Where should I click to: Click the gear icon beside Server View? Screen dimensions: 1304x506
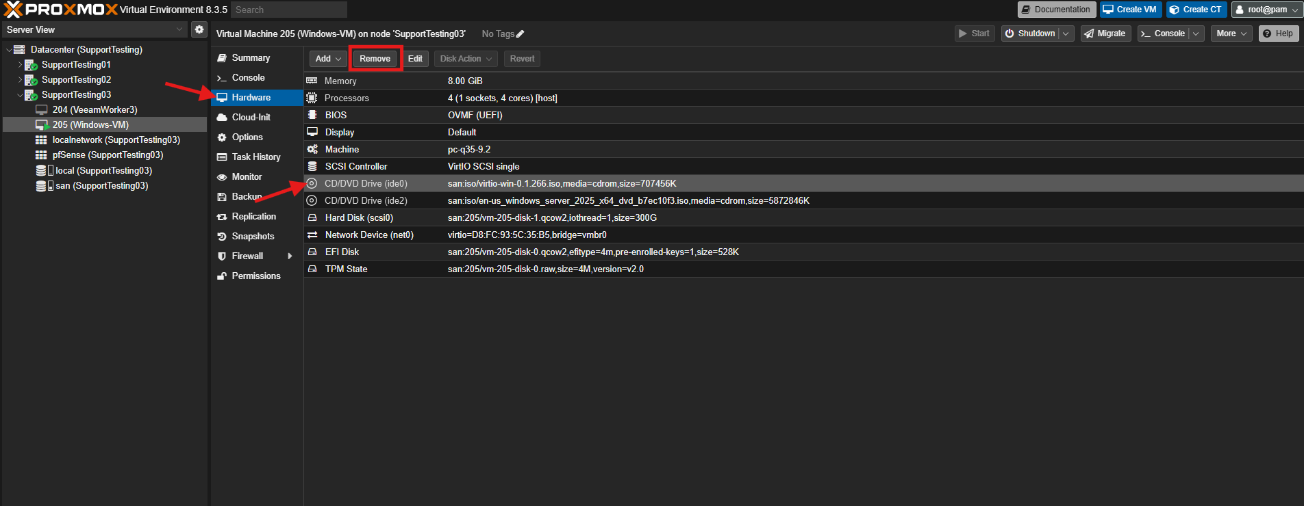click(x=199, y=29)
